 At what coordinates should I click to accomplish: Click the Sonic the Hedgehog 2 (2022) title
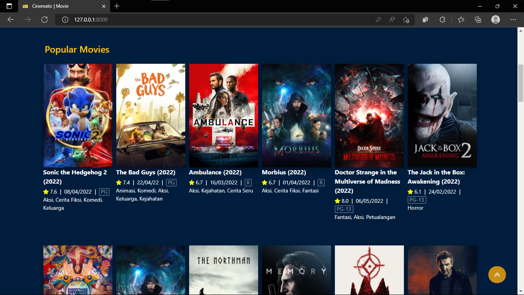pos(75,177)
